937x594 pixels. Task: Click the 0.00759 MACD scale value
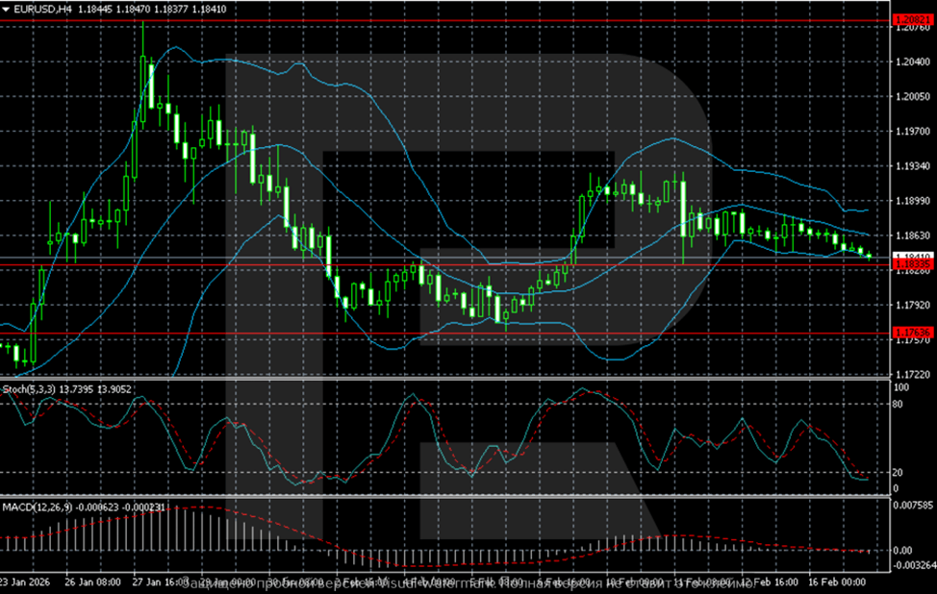pyautogui.click(x=913, y=505)
